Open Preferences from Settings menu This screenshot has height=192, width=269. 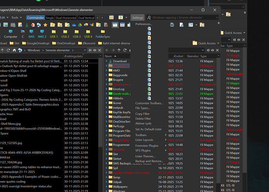pos(144,24)
